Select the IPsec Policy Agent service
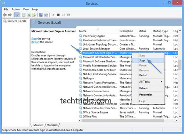 click(128, 36)
